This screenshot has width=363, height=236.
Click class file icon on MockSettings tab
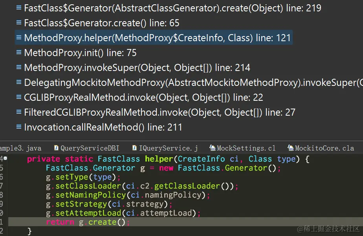[213, 148]
